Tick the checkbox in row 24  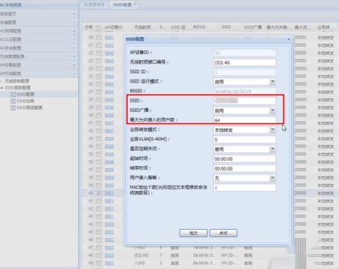coord(99,68)
